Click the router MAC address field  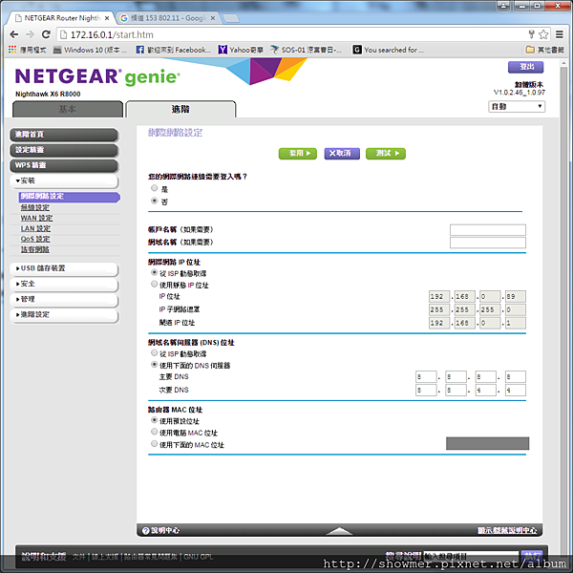[x=487, y=443]
